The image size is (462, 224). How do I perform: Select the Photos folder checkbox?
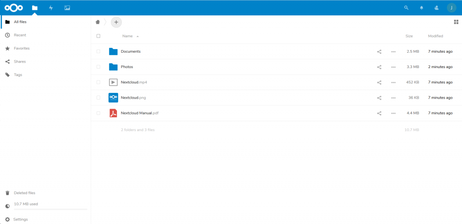(x=98, y=67)
